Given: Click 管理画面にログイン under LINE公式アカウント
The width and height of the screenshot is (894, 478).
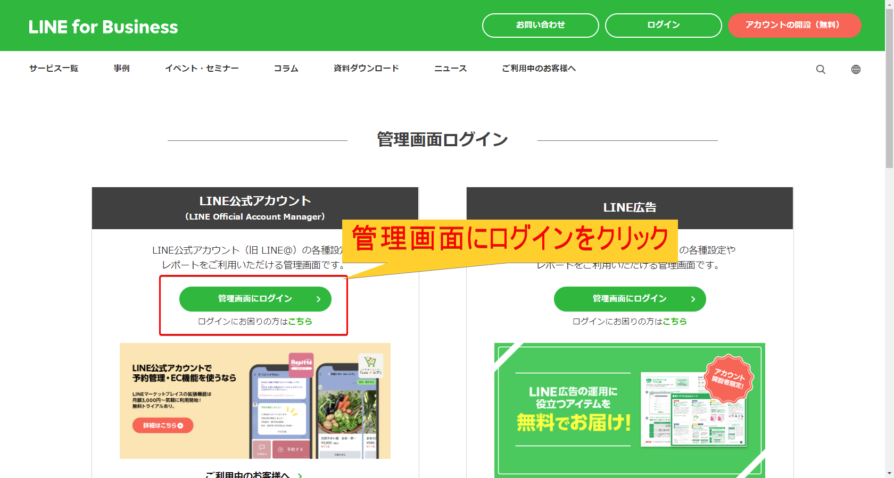Looking at the screenshot, I should coord(255,299).
